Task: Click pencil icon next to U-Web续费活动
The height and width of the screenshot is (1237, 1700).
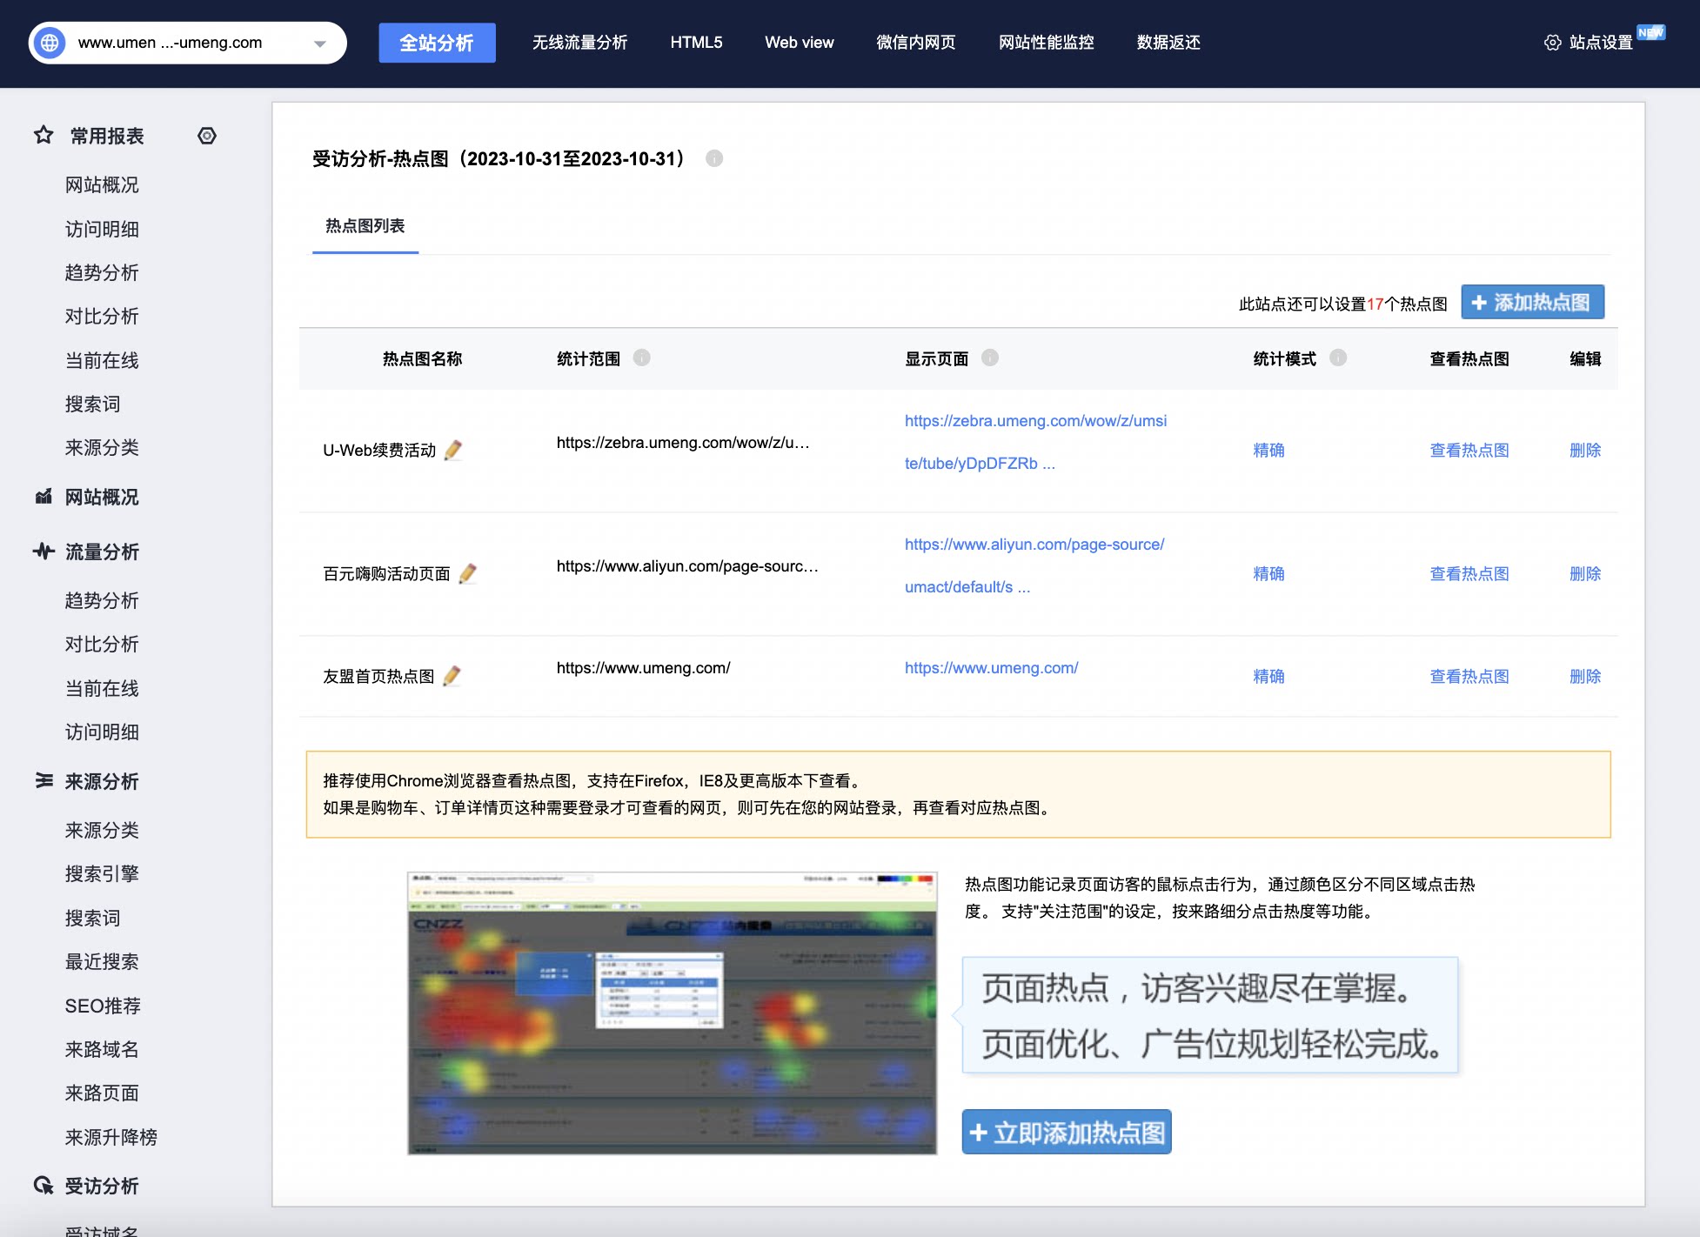Action: click(452, 450)
